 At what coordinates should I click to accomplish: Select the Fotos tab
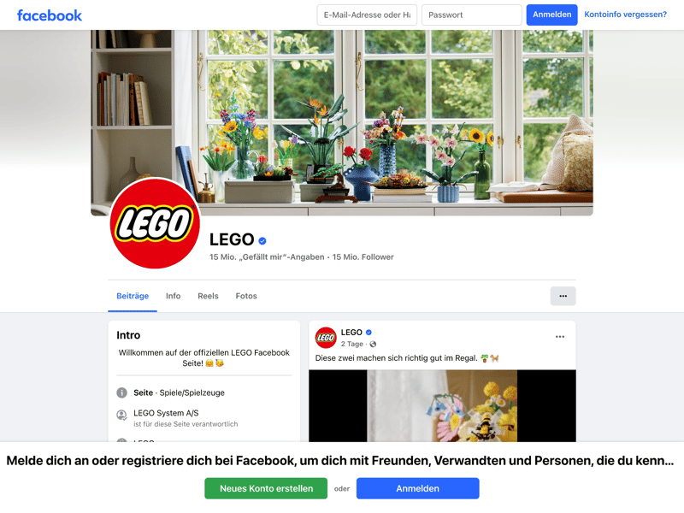[246, 296]
